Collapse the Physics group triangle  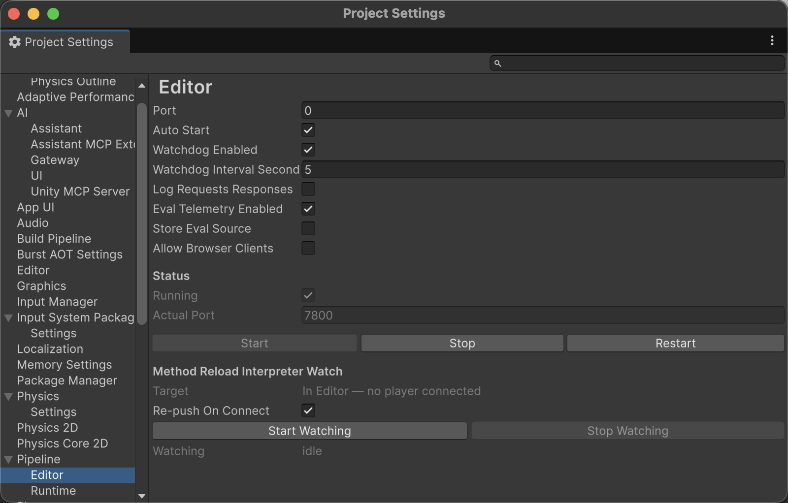pos(8,397)
